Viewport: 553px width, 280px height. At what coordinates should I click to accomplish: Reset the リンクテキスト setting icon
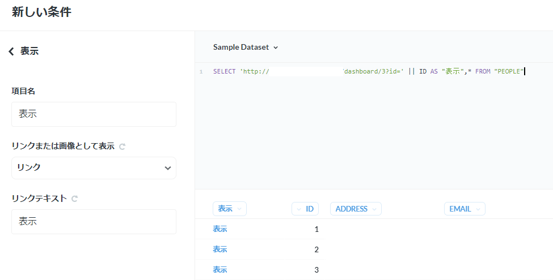[74, 199]
